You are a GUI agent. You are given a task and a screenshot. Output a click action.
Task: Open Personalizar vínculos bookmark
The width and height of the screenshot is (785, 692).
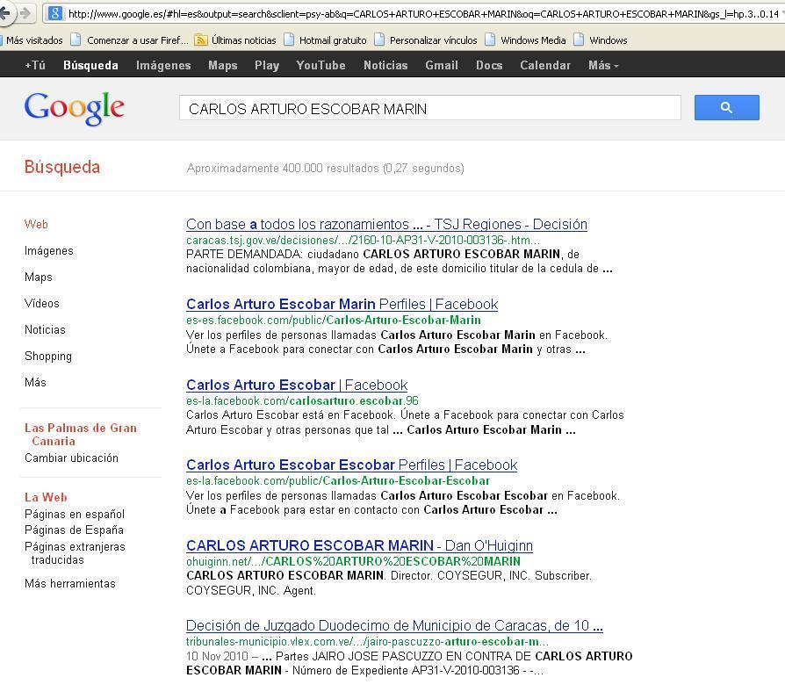tap(426, 40)
